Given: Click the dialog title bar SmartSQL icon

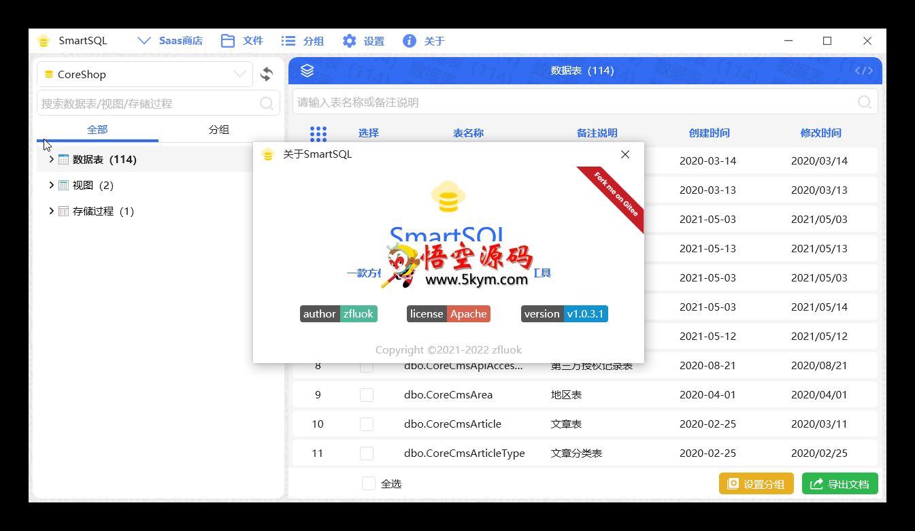Looking at the screenshot, I should click(268, 154).
